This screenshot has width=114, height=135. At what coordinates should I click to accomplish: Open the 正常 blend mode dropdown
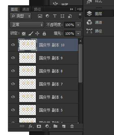coord(27,25)
